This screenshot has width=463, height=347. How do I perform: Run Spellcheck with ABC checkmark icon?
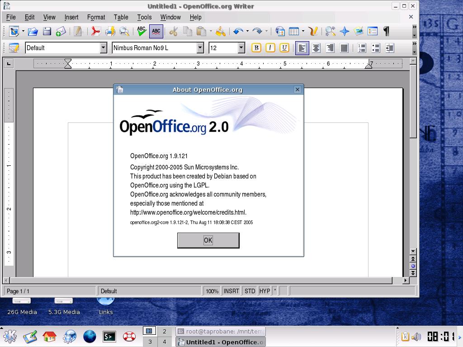point(142,31)
